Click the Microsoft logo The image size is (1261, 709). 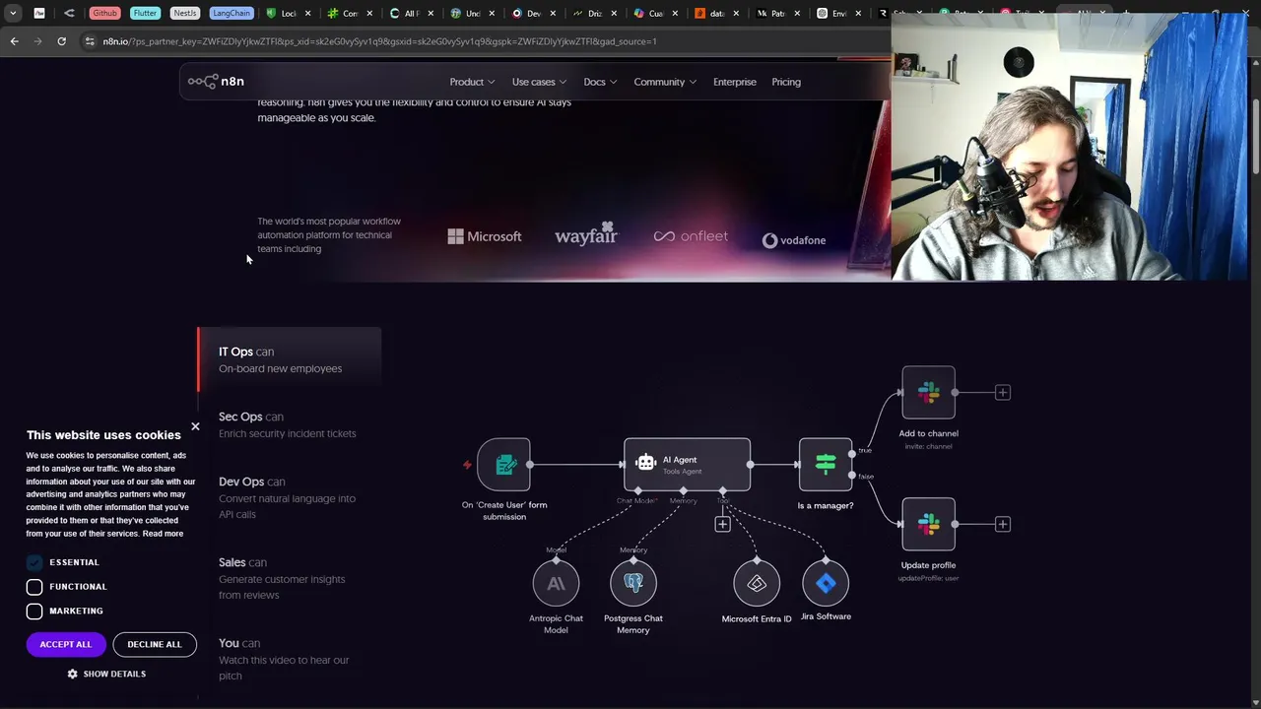click(484, 236)
